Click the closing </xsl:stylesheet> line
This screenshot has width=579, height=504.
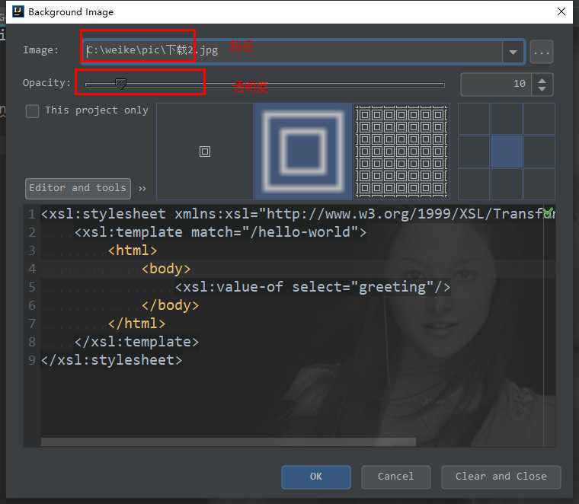[112, 360]
